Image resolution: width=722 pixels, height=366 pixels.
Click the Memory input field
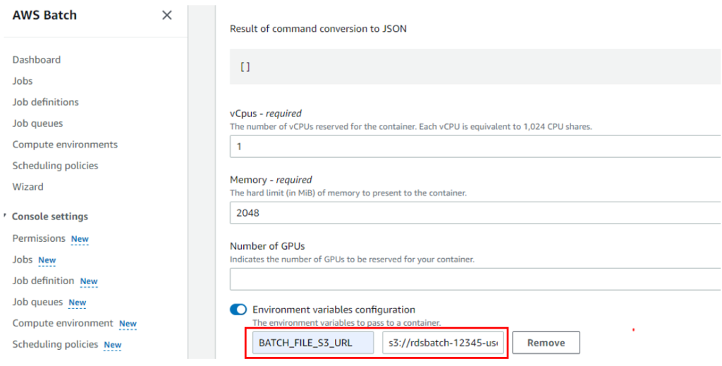(x=472, y=213)
